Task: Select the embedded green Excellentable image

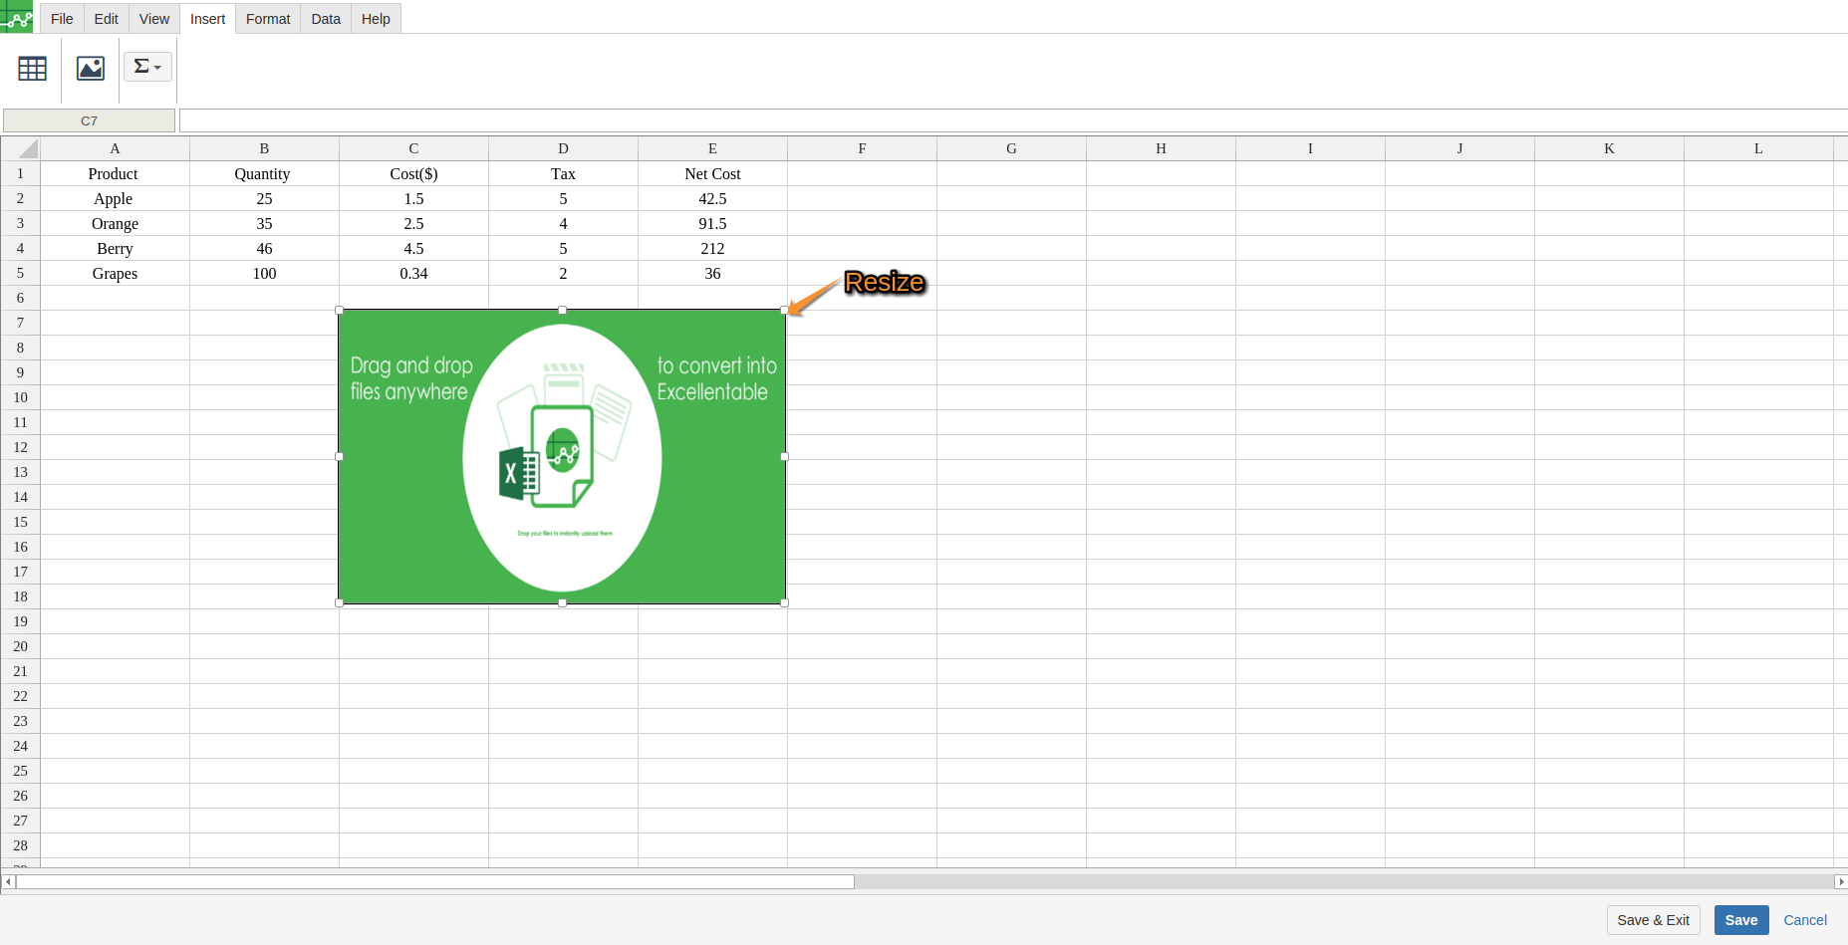Action: pyautogui.click(x=563, y=457)
